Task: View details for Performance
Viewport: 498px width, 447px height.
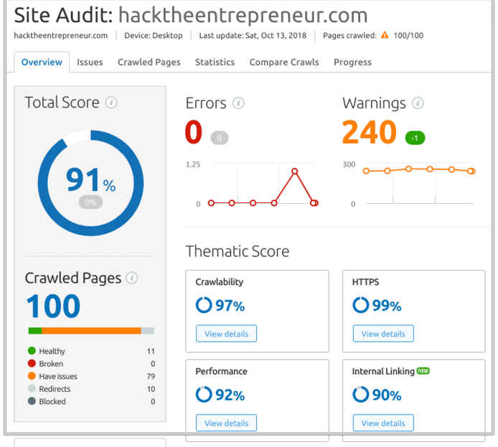Action: (227, 423)
